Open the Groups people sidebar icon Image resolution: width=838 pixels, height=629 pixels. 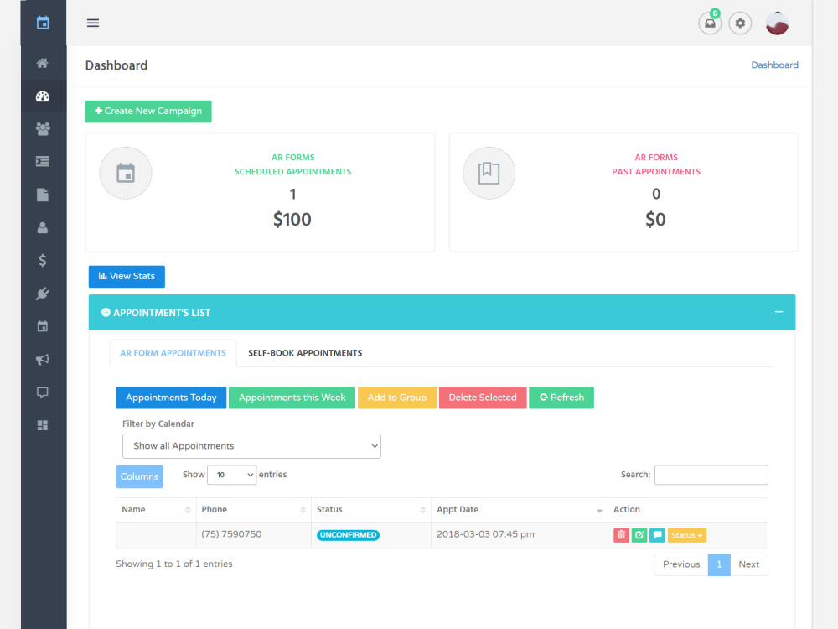[43, 129]
